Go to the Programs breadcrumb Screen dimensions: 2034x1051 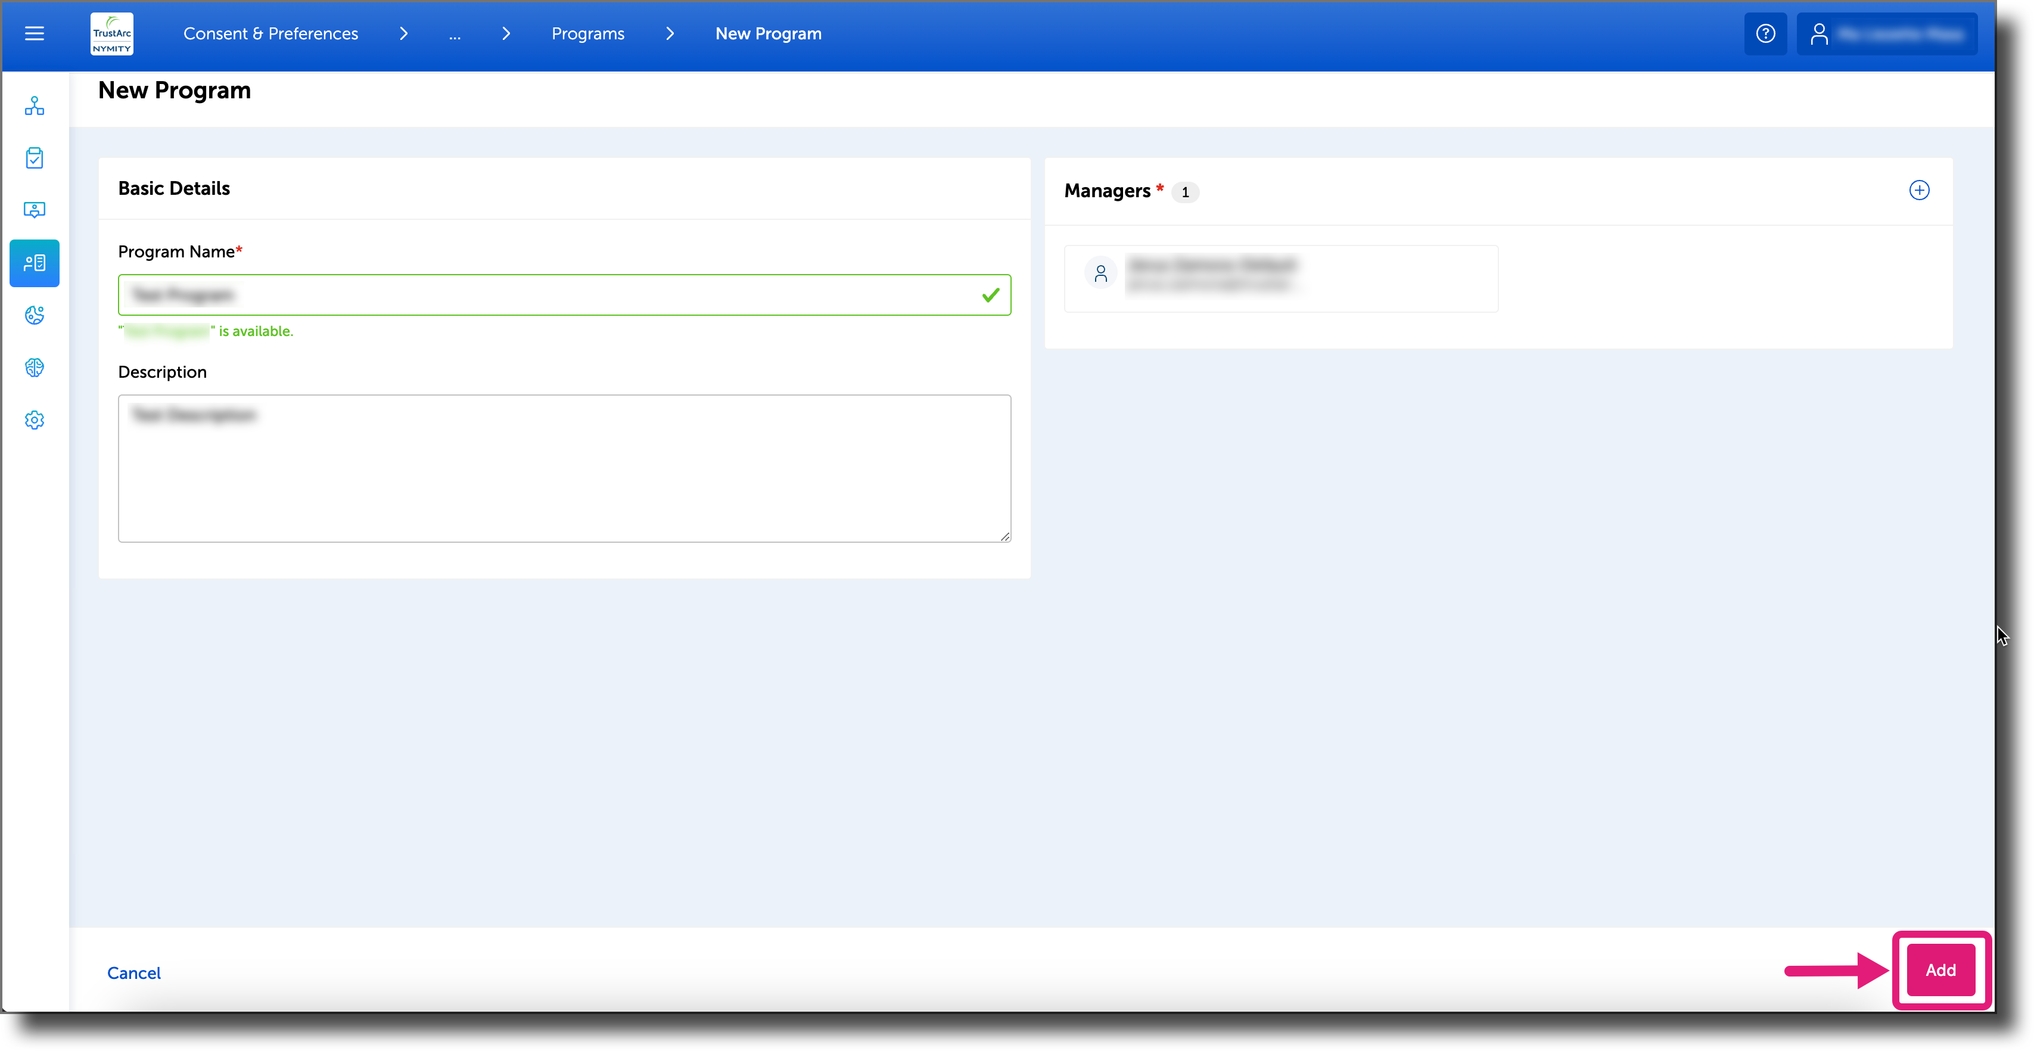pyautogui.click(x=587, y=34)
